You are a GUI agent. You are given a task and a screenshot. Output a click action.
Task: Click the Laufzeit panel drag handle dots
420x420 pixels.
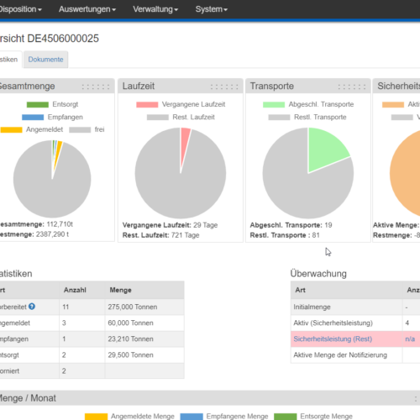pos(224,87)
